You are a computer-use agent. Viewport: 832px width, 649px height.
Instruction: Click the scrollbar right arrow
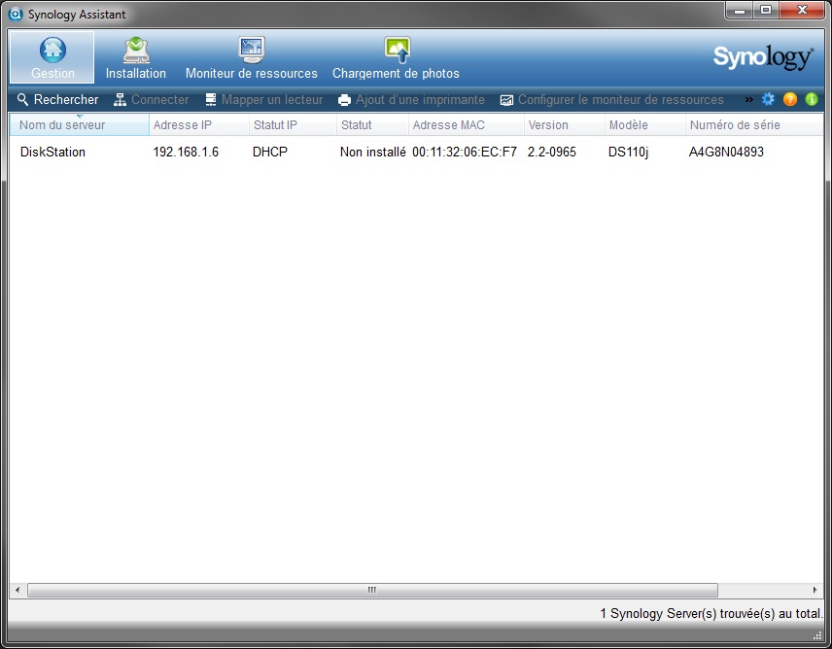[x=815, y=590]
